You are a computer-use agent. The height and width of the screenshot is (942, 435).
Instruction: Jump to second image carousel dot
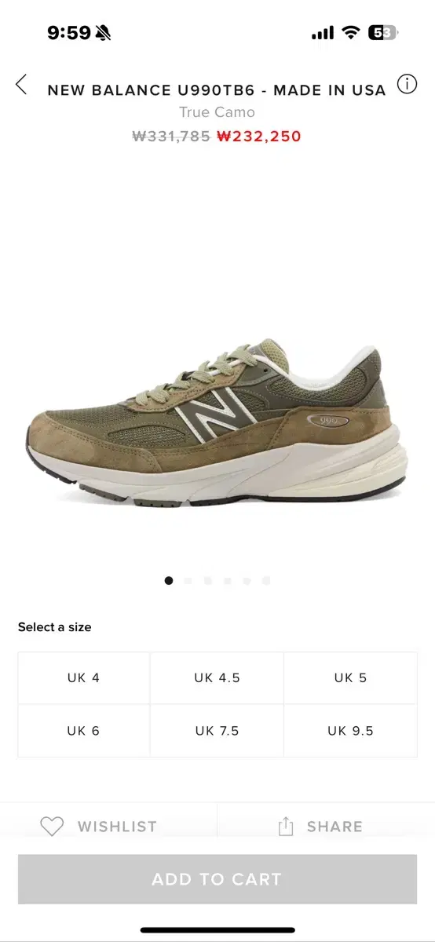pyautogui.click(x=188, y=581)
